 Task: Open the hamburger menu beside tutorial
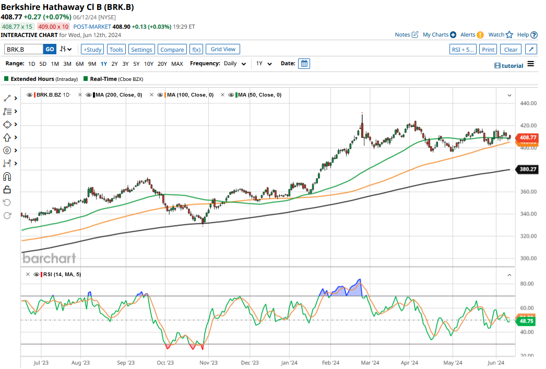[531, 64]
